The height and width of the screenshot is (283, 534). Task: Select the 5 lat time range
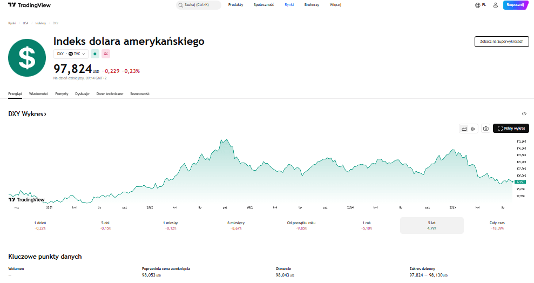coord(432,225)
